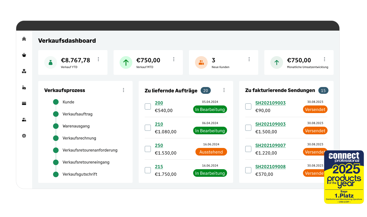Open the home icon in sidebar
This screenshot has height=217, width=367.
pyautogui.click(x=24, y=39)
